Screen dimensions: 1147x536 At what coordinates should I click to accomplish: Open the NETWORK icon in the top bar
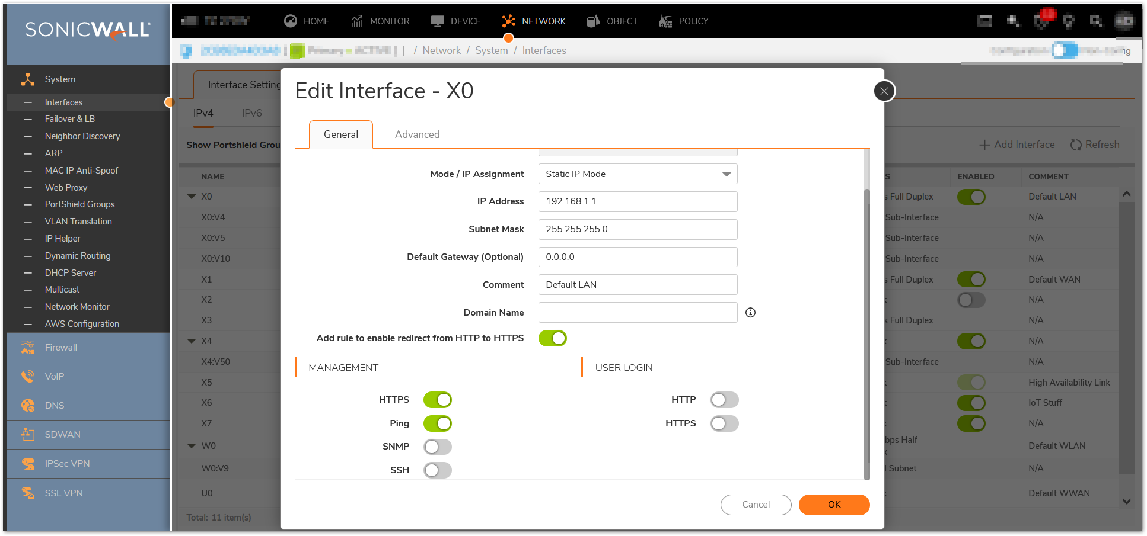coord(508,21)
